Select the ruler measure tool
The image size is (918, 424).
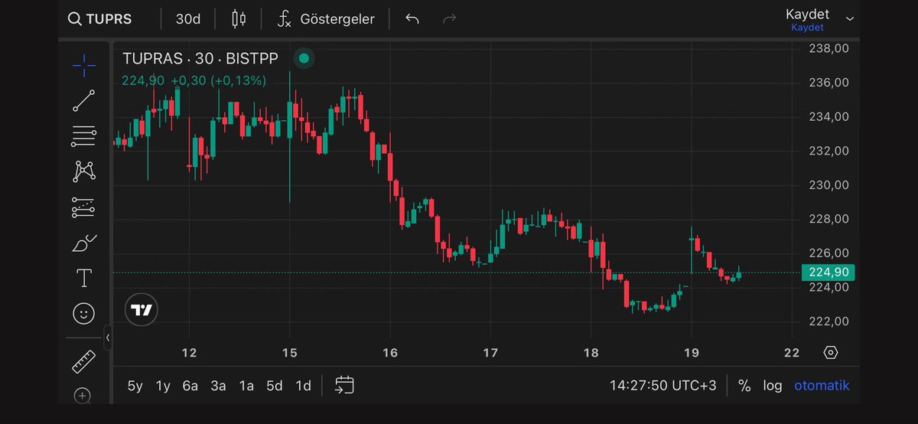[84, 361]
